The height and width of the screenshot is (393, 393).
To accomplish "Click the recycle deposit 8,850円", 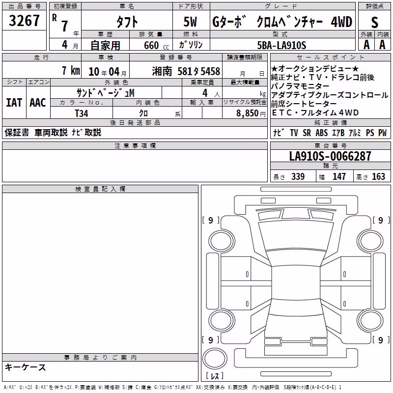I will [251, 113].
